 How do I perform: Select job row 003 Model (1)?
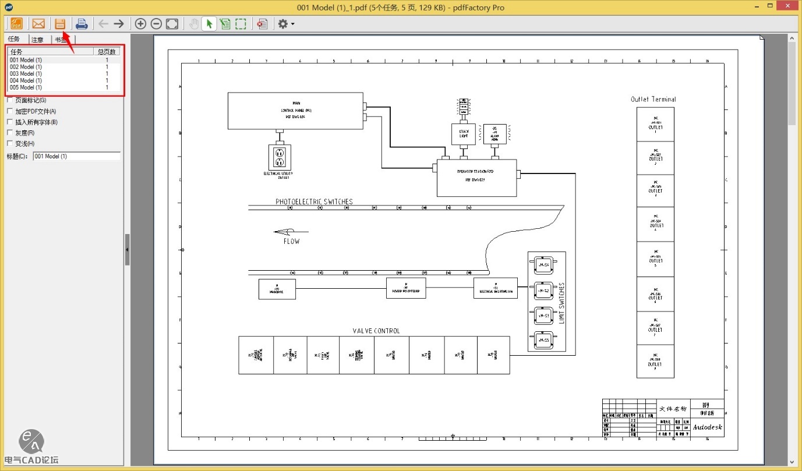pos(64,74)
